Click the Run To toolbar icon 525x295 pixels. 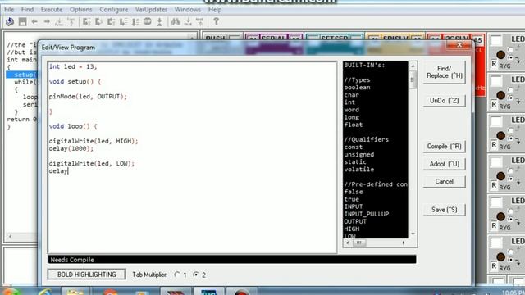click(x=123, y=22)
